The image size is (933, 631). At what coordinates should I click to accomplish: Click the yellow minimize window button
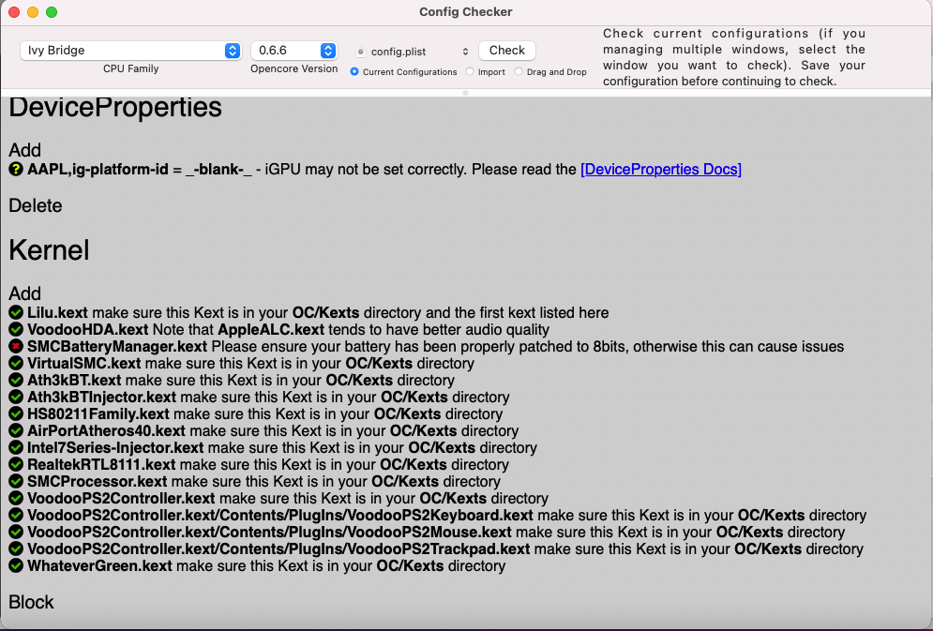click(33, 12)
